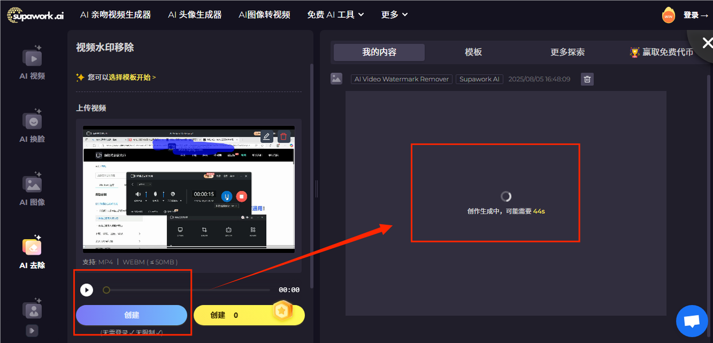Select AI 换脸 in sidebar
Screen dimensions: 713x343
32,126
